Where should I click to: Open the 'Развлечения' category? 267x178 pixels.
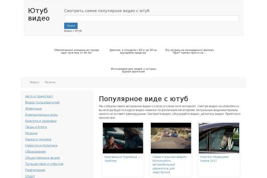tap(35, 170)
